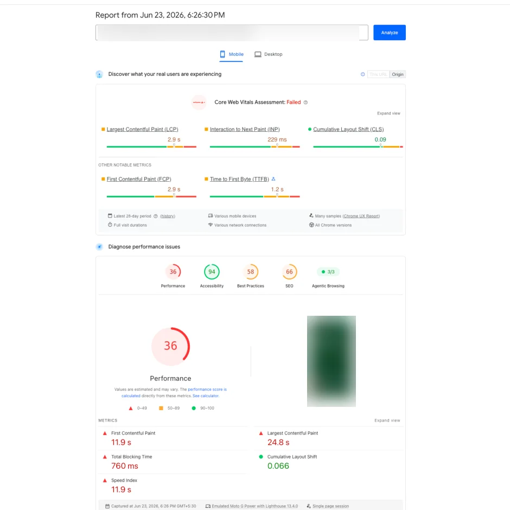Click the orange square 50–89 legend icon
This screenshot has height=510, width=510.
click(161, 408)
